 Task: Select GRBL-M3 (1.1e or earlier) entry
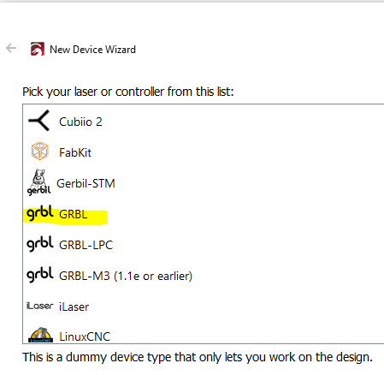point(126,276)
